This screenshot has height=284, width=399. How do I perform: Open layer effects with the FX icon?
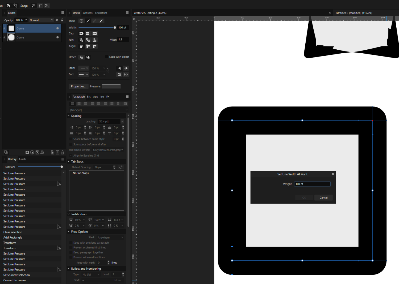37,152
